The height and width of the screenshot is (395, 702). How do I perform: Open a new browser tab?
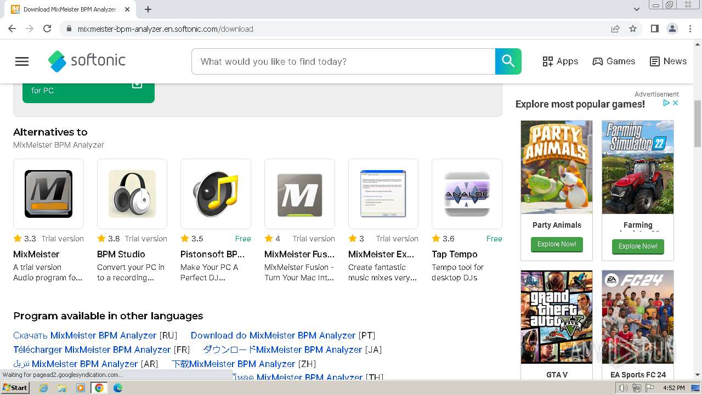[x=148, y=9]
